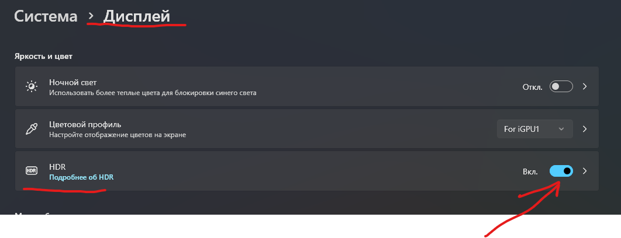Go back to Система in the breadcrumb
Viewport: 621px width, 238px height.
46,16
